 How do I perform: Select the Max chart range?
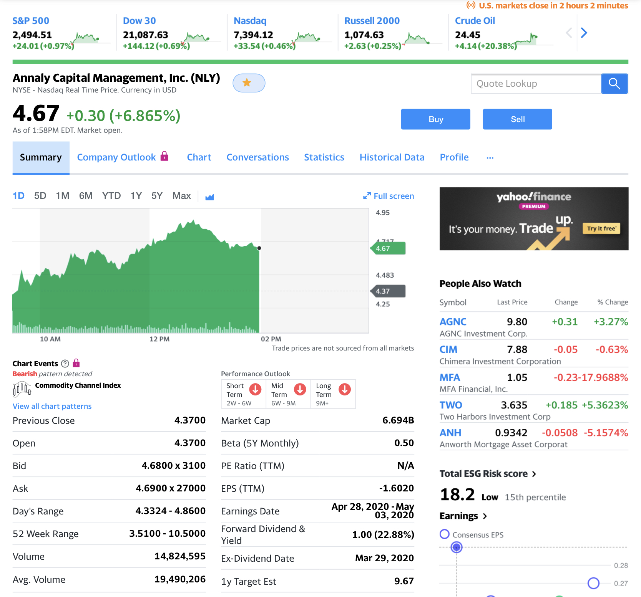click(x=181, y=196)
